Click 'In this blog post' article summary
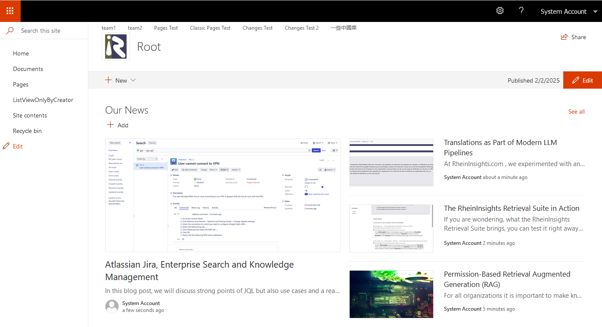602x327 pixels. click(223, 291)
